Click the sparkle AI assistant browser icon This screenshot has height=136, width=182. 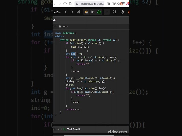click(119, 4)
